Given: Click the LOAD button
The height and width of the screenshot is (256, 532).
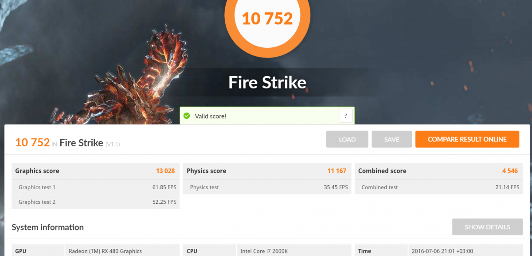Looking at the screenshot, I should coord(347,139).
